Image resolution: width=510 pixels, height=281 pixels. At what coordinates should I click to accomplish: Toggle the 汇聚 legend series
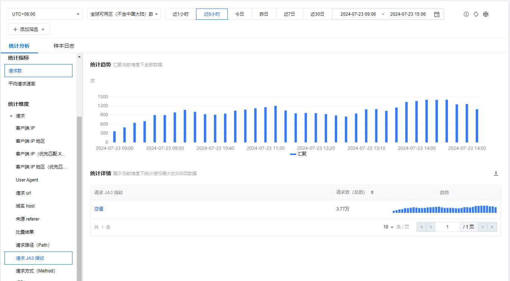pyautogui.click(x=298, y=154)
